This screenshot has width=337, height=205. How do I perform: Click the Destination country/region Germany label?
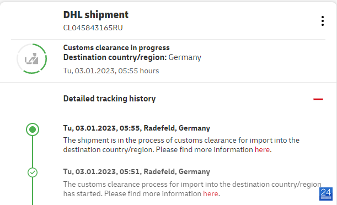[x=132, y=57]
